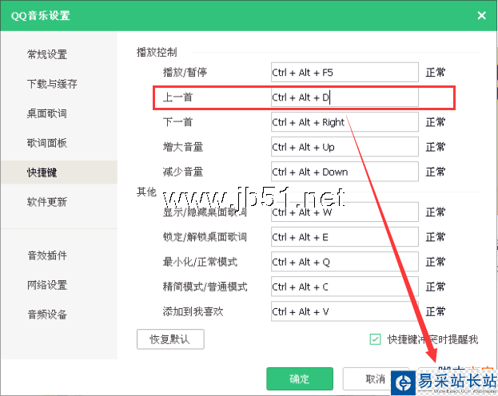The image size is (498, 396).
Task: Confirm with the green 确定 button
Action: tap(300, 378)
